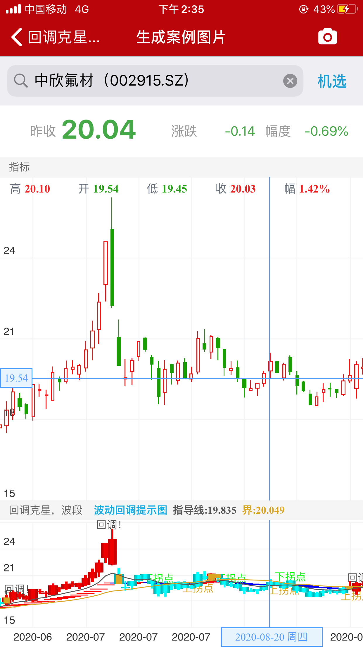Tap the 回调! marker in the lower chart

point(109,525)
